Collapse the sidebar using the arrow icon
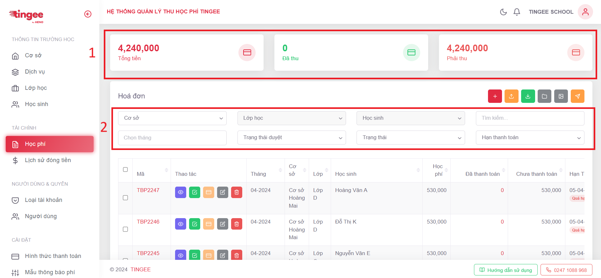The image size is (601, 278). click(x=88, y=14)
